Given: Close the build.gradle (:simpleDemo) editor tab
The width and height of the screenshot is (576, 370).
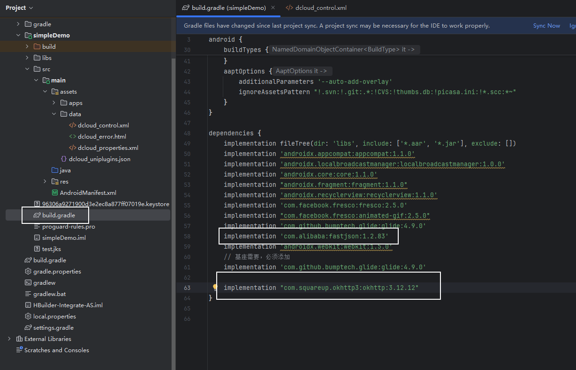Looking at the screenshot, I should [273, 7].
